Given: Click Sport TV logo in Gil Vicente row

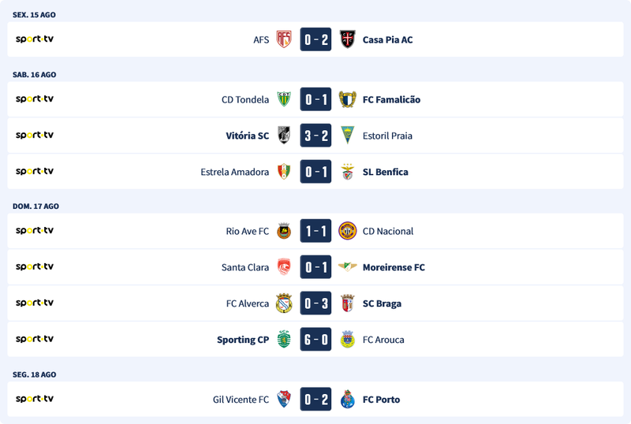Looking at the screenshot, I should (35, 400).
